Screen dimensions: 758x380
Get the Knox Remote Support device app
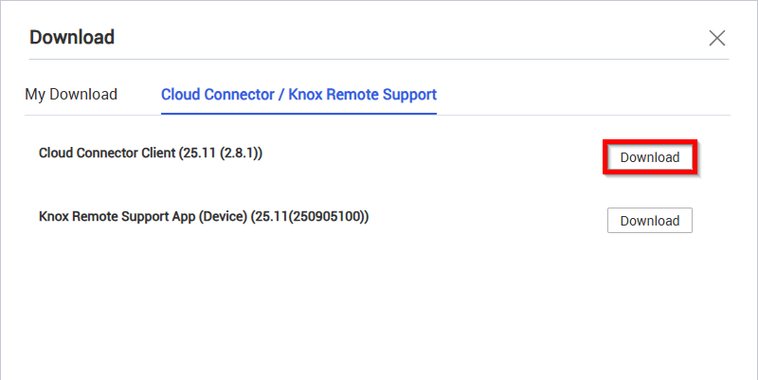650,221
